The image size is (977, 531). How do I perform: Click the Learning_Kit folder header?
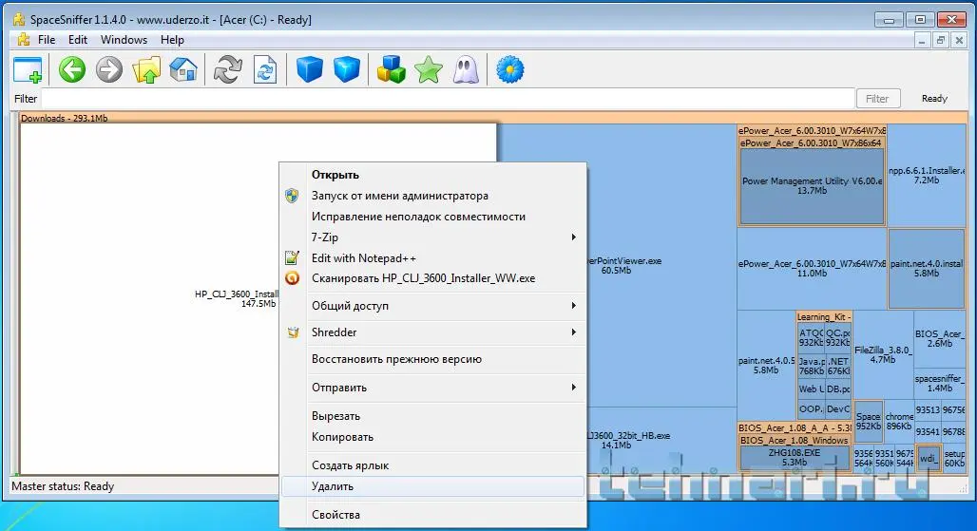[x=824, y=317]
